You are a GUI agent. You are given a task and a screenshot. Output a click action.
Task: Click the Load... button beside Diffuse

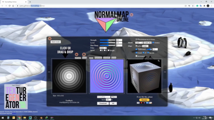click(x=145, y=46)
